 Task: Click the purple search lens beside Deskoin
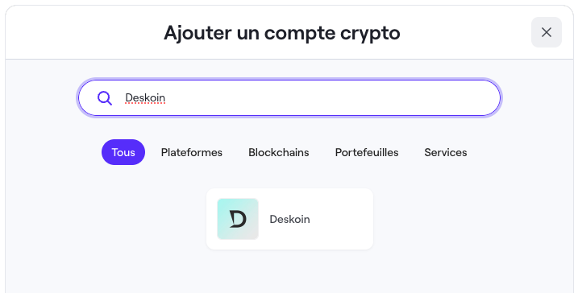point(105,98)
